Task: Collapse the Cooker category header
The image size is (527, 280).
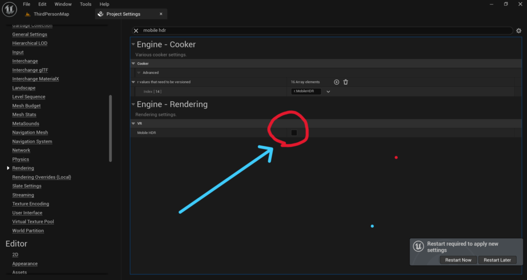Action: point(133,63)
